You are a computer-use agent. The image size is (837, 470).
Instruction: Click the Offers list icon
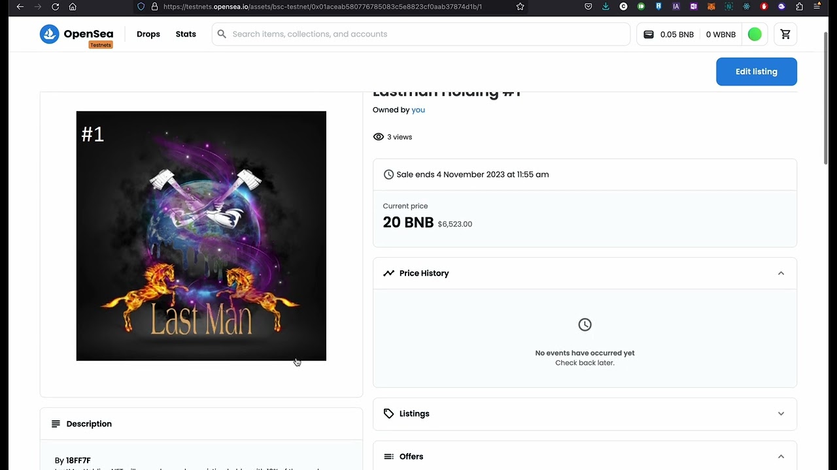388,456
